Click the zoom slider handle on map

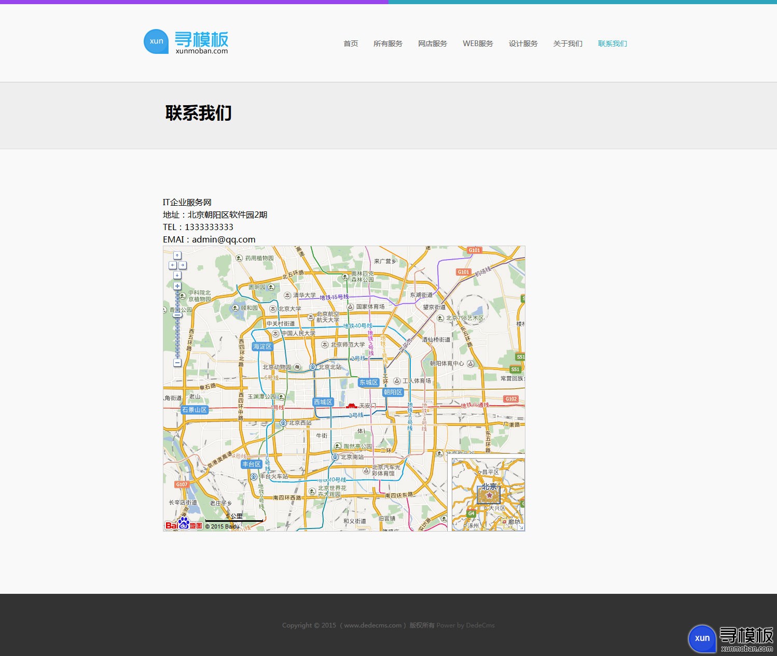[x=177, y=315]
